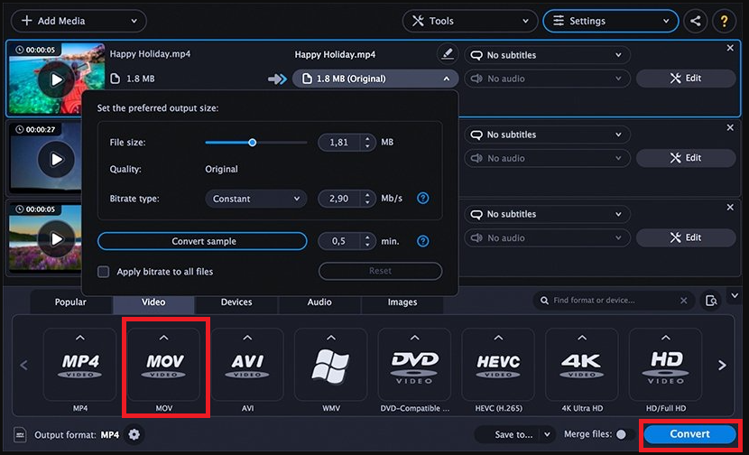Open second file's No audio dropdown
This screenshot has width=749, height=455.
(547, 158)
